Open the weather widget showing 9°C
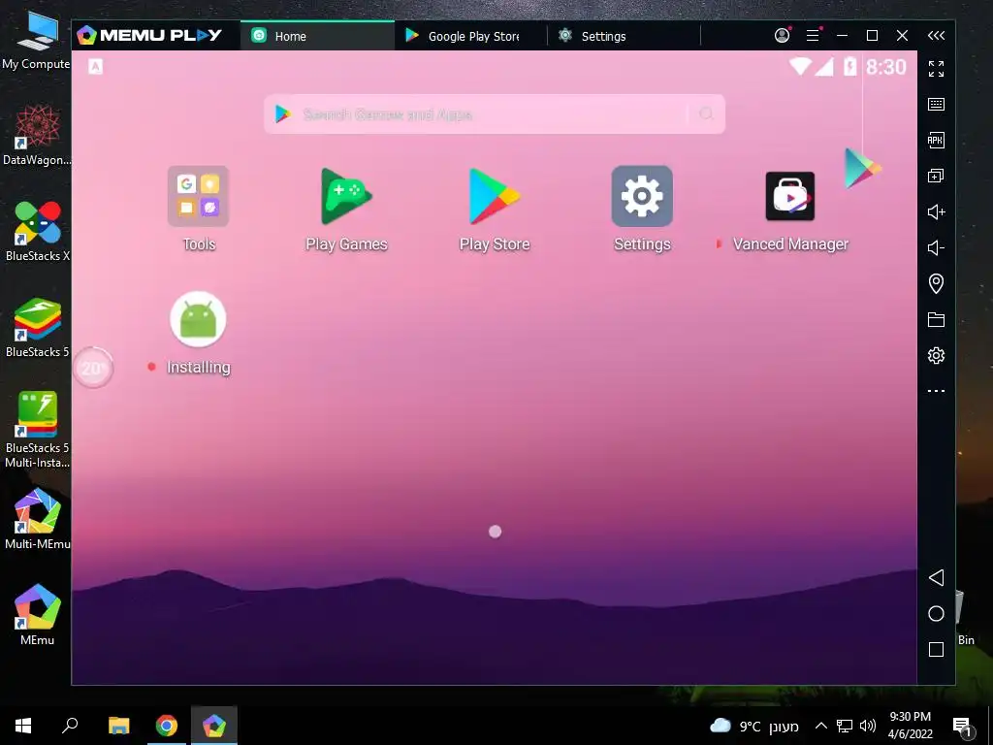Viewport: 993px width, 745px height. coord(753,726)
